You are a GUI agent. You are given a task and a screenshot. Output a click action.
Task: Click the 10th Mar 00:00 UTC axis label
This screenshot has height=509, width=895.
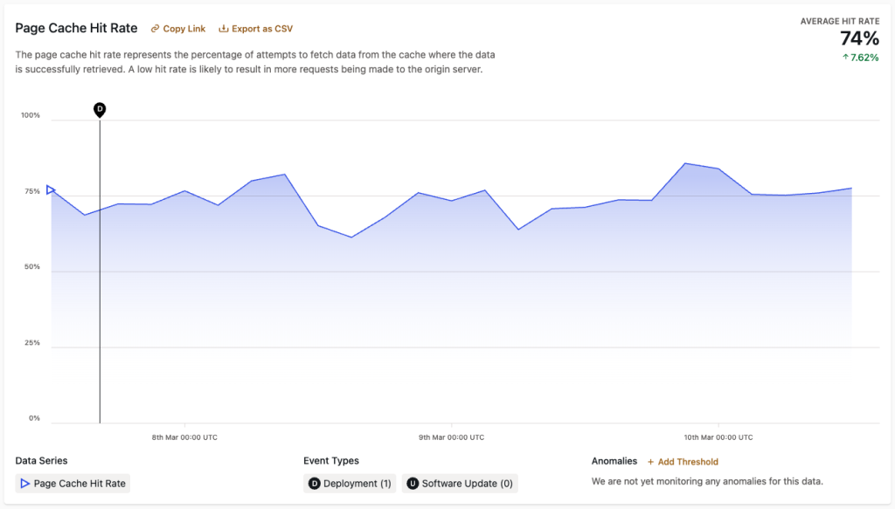coord(718,437)
